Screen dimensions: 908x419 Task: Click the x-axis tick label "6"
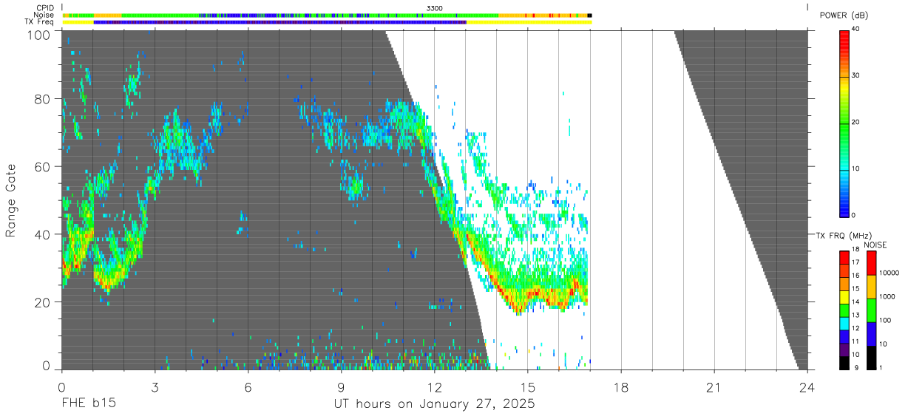click(x=248, y=386)
